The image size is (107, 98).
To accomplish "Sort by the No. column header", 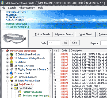I will tap(56, 50).
